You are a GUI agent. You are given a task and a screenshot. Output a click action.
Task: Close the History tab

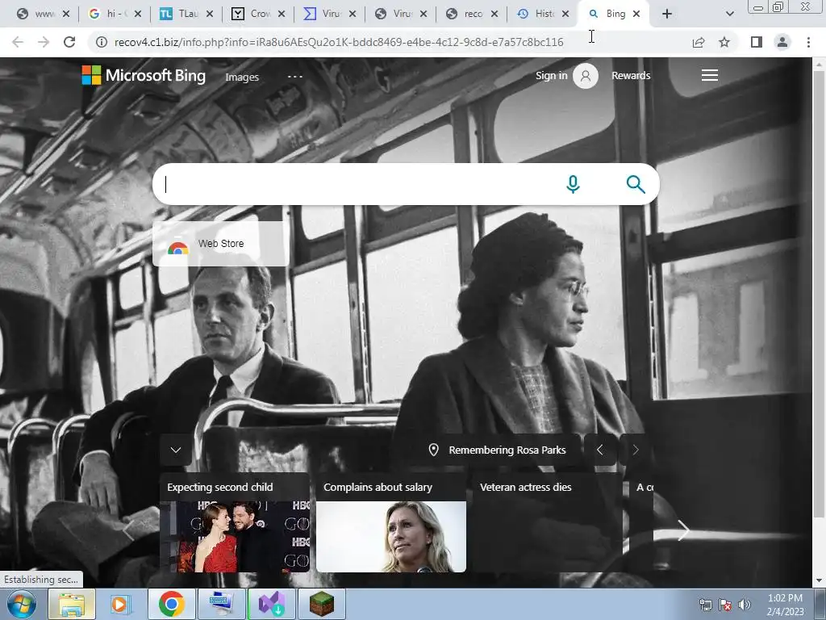tap(565, 14)
